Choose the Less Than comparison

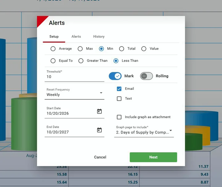click(116, 61)
